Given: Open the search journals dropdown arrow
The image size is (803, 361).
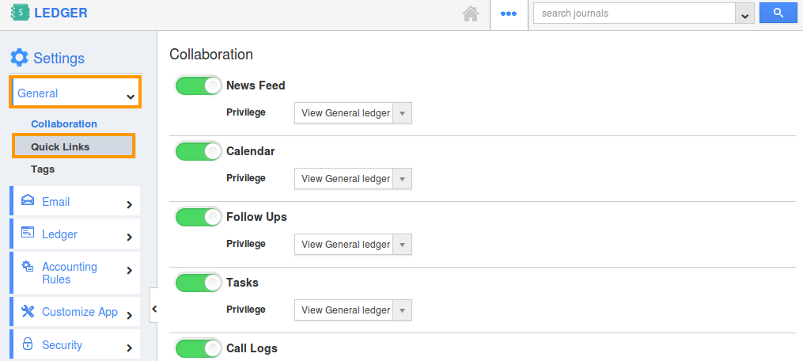Looking at the screenshot, I should click(744, 13).
